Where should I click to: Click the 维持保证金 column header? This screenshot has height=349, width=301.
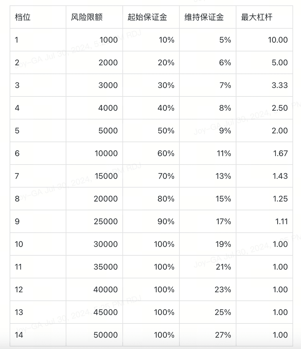pos(204,17)
